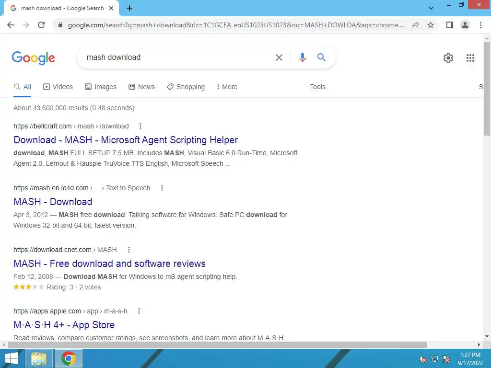The height and width of the screenshot is (368, 491).
Task: Open the search Tools options
Action: pyautogui.click(x=317, y=87)
